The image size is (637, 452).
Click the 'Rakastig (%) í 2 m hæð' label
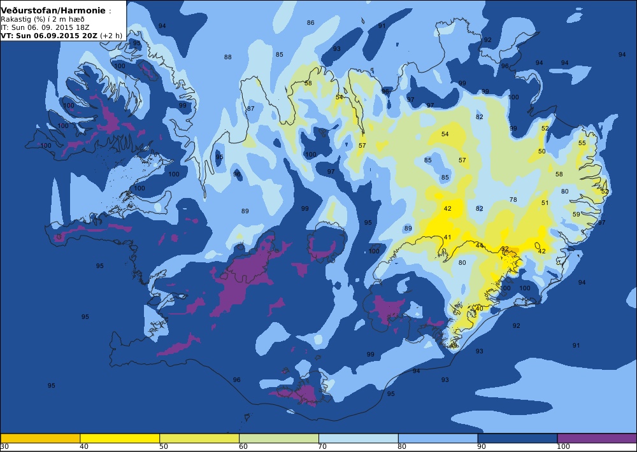(43, 19)
